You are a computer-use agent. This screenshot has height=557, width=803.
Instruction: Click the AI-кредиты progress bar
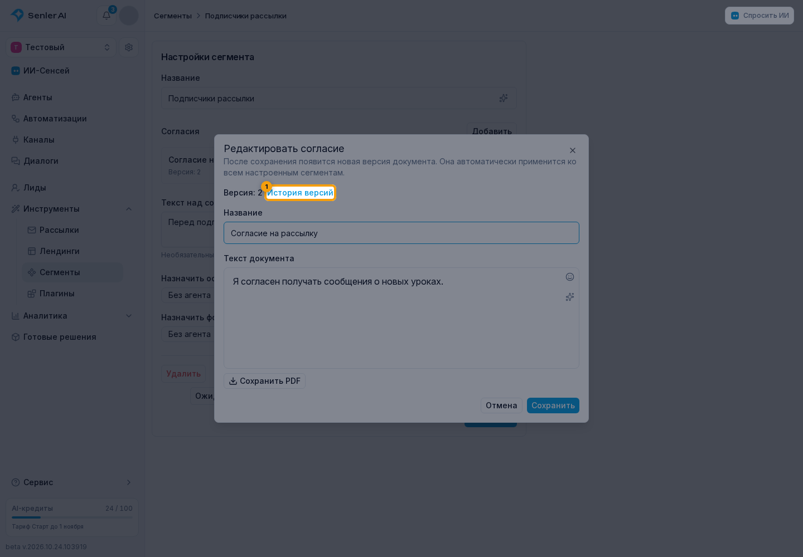(72, 517)
